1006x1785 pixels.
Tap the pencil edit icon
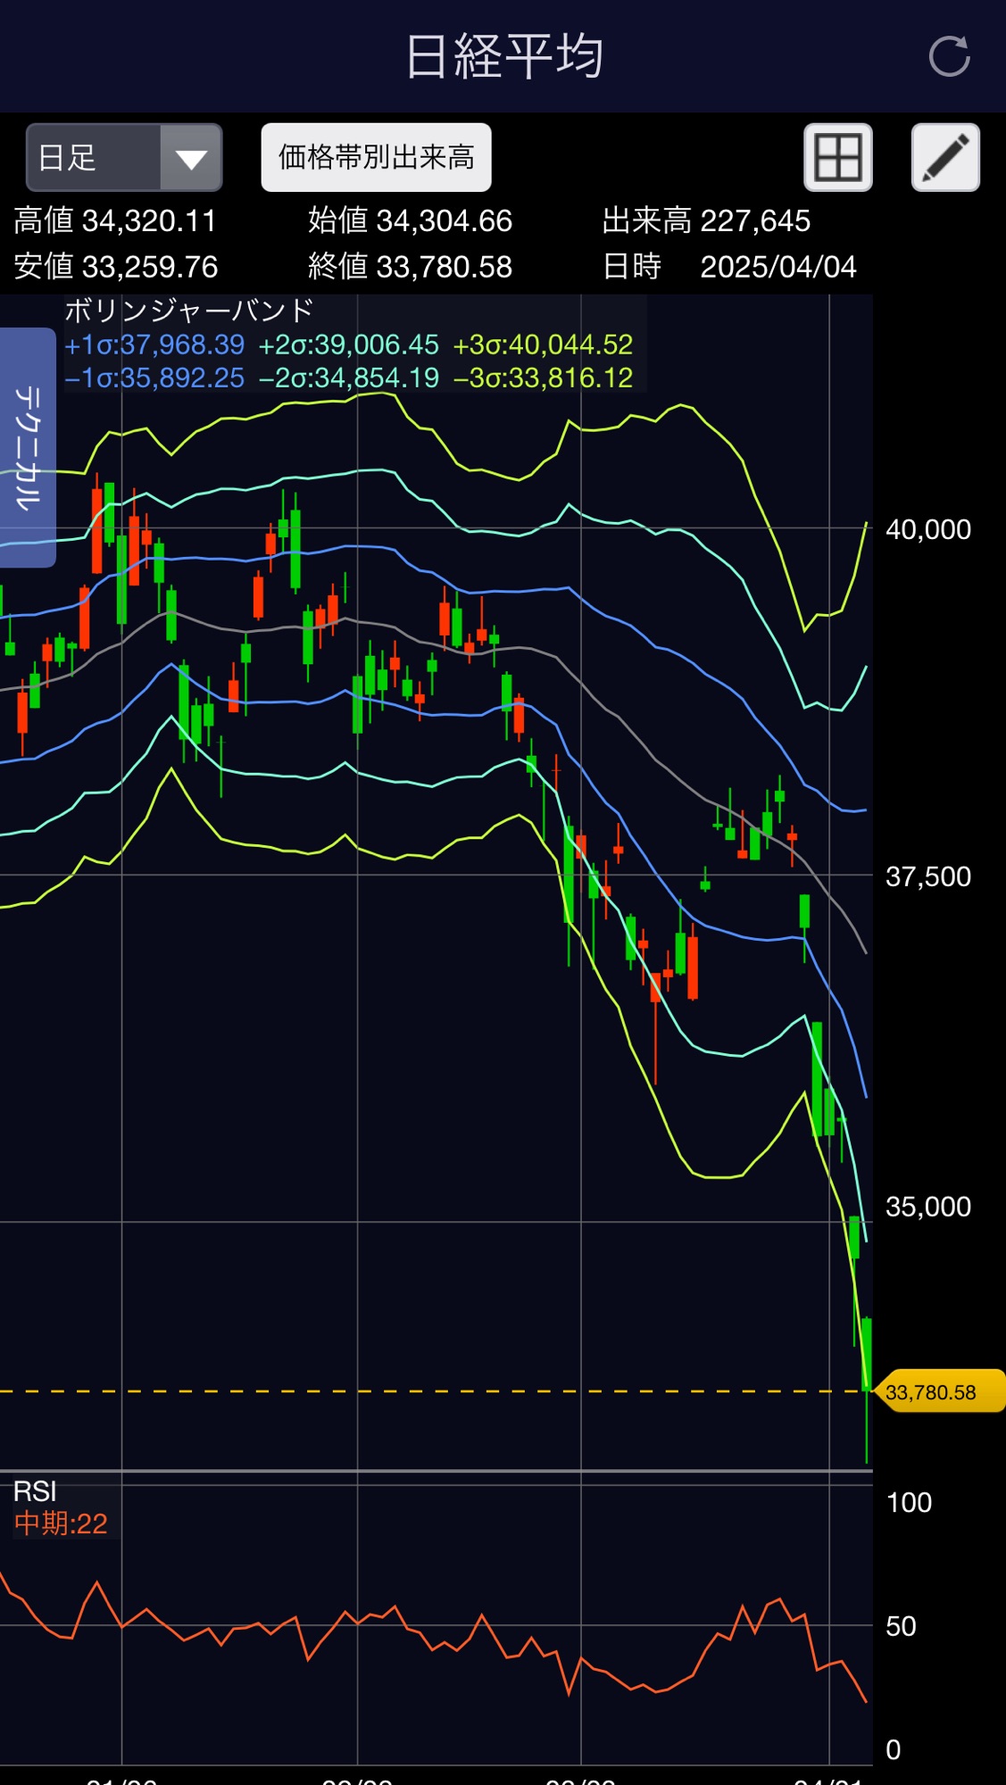pos(945,158)
